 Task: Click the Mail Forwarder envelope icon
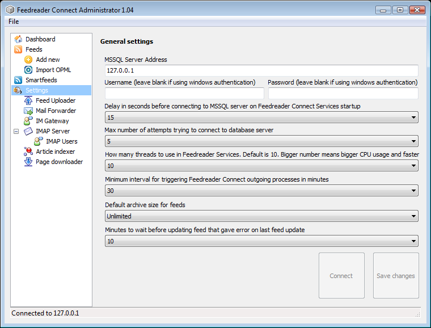tap(29, 111)
